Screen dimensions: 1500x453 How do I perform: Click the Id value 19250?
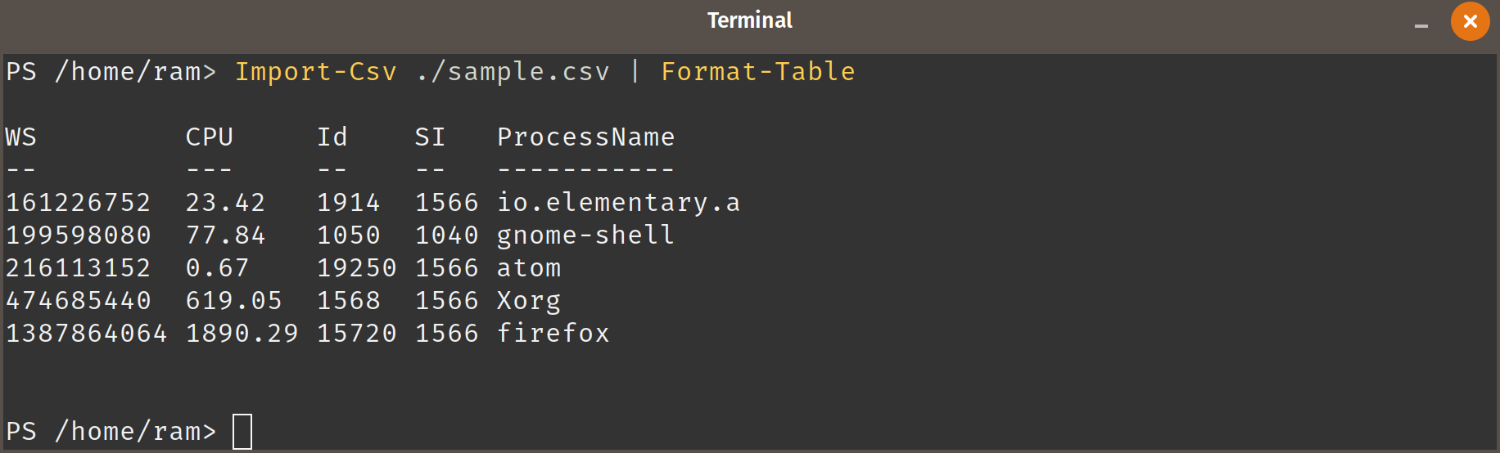click(x=357, y=268)
